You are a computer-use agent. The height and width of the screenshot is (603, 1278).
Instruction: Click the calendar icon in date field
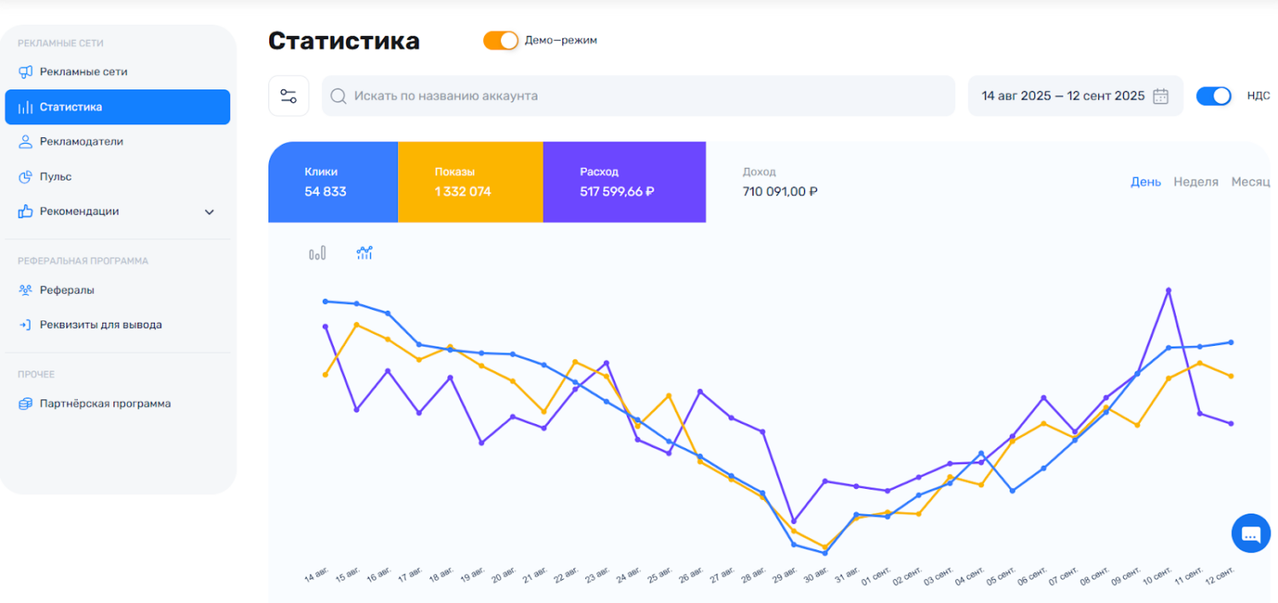(1160, 96)
